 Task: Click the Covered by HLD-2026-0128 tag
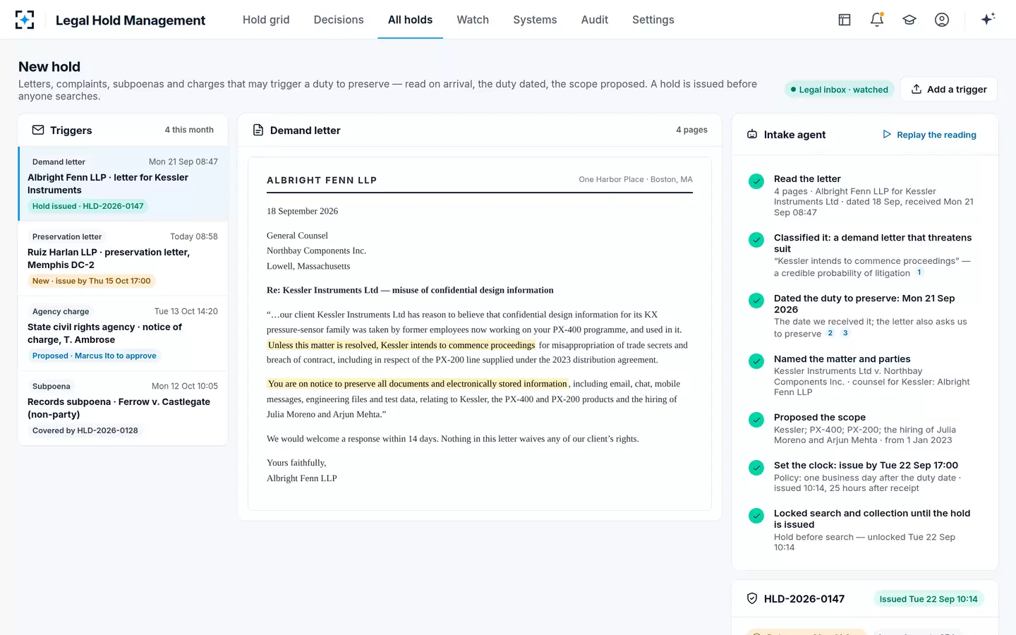pos(85,430)
